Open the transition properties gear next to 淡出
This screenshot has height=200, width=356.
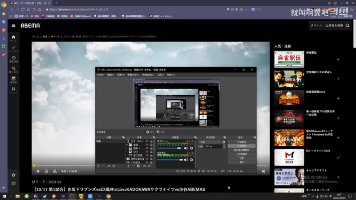click(x=223, y=142)
